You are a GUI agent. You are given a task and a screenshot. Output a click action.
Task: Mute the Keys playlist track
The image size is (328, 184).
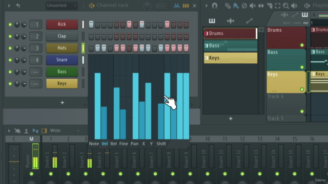302,89
